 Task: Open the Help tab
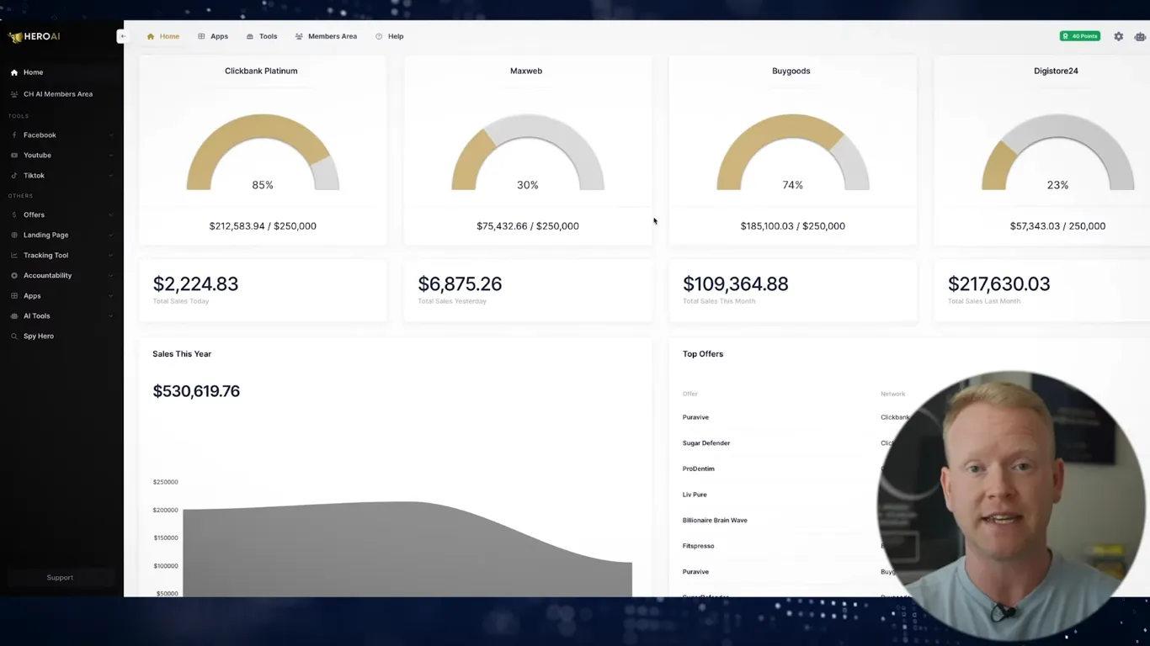tap(390, 36)
